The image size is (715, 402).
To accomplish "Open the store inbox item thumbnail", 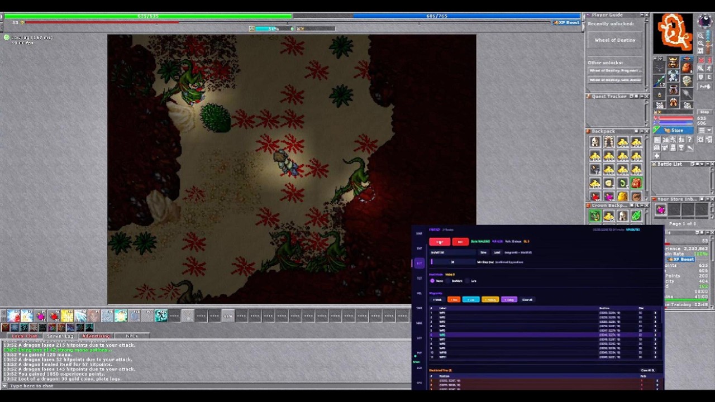I will click(x=661, y=210).
